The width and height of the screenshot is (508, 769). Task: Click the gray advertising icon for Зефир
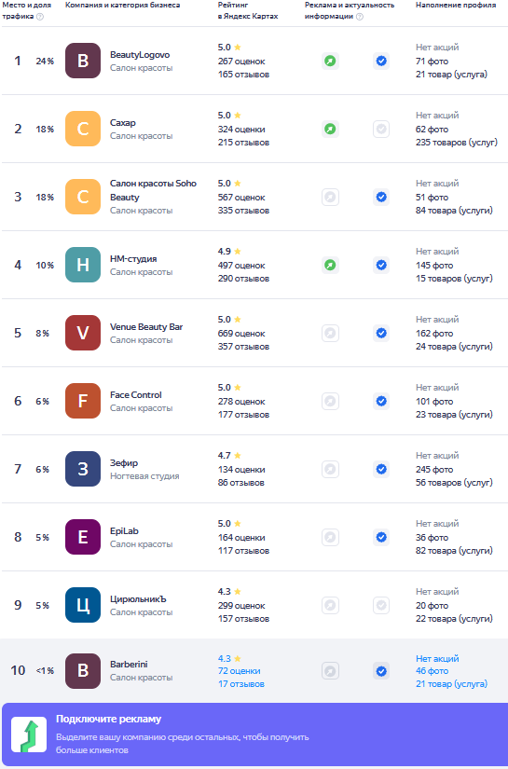pyautogui.click(x=331, y=470)
